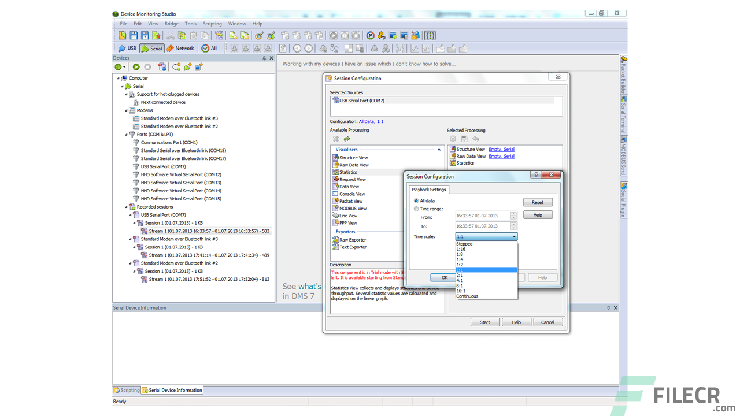Click the next arrow circle icon in the toolbar
This screenshot has height=416, width=740.
309,49
